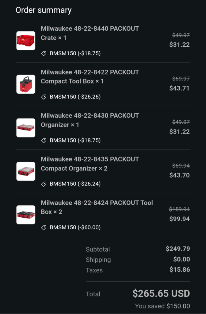The height and width of the screenshot is (314, 206).
Task: Click discount tag icon under Compact Organizer
Action: (44, 184)
